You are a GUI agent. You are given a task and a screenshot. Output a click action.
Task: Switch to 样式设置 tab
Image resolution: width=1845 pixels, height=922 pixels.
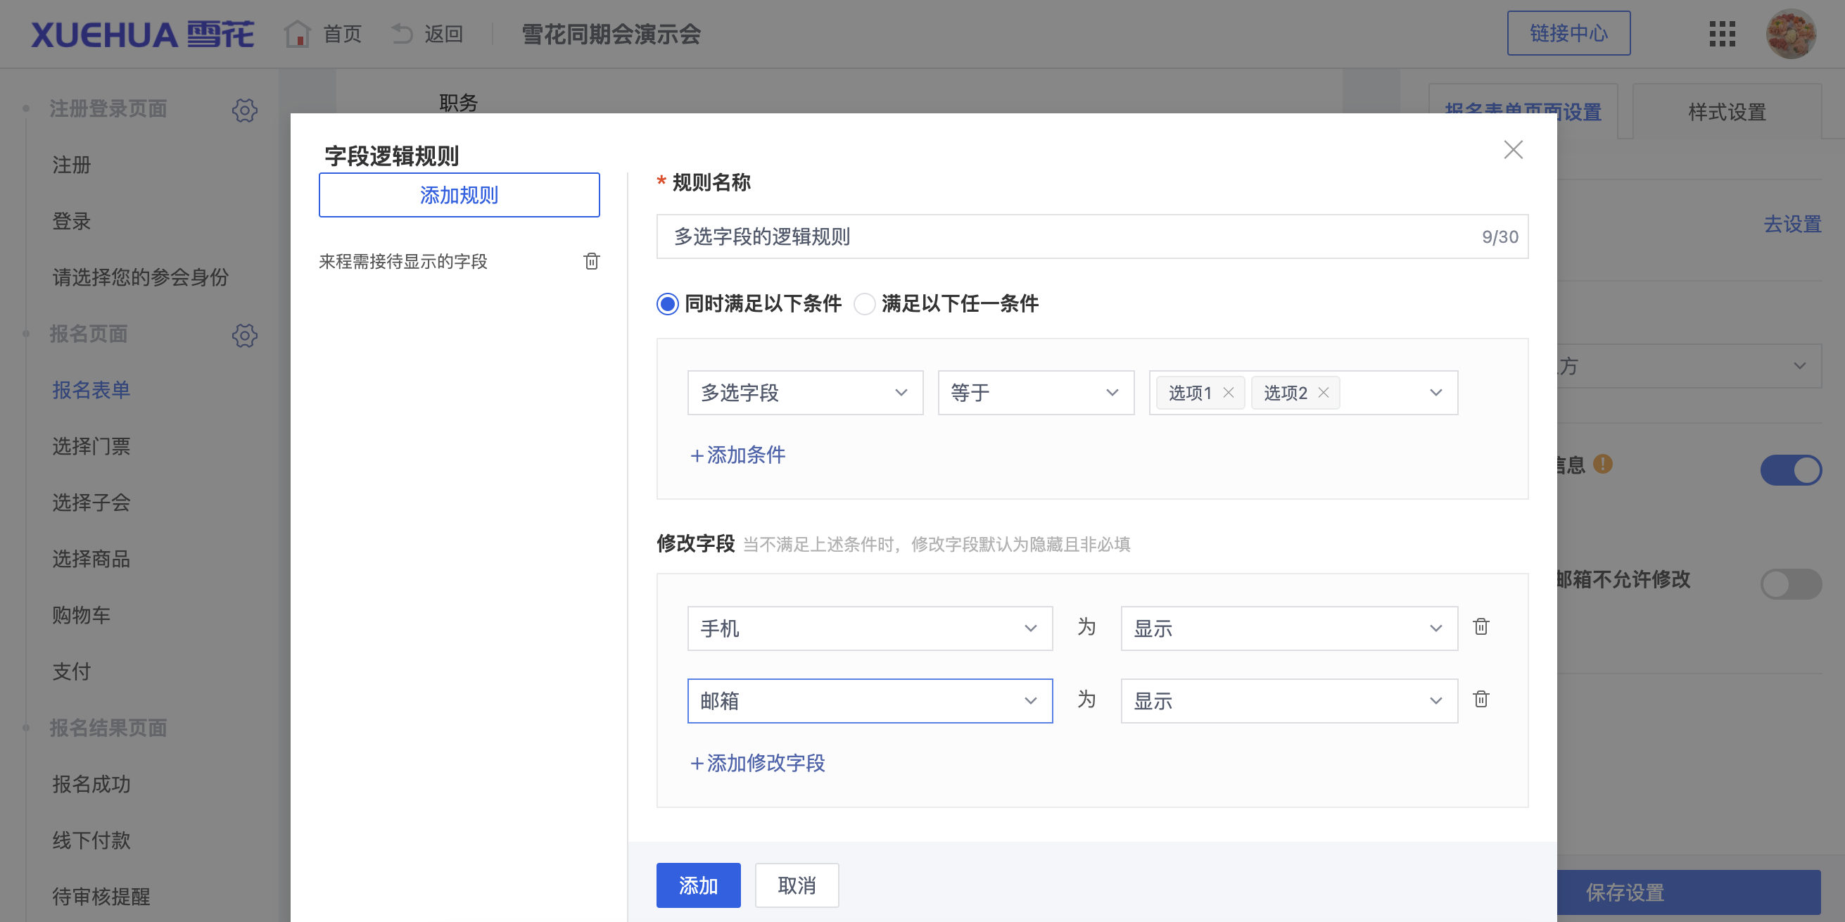pos(1727,112)
